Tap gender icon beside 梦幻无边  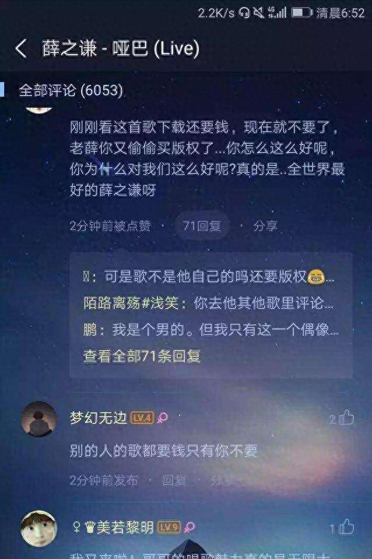[163, 418]
